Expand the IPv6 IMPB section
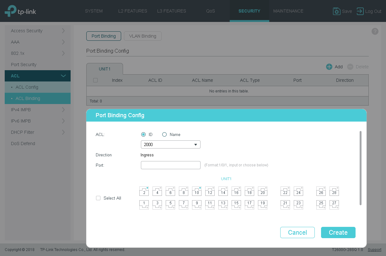 pos(38,121)
